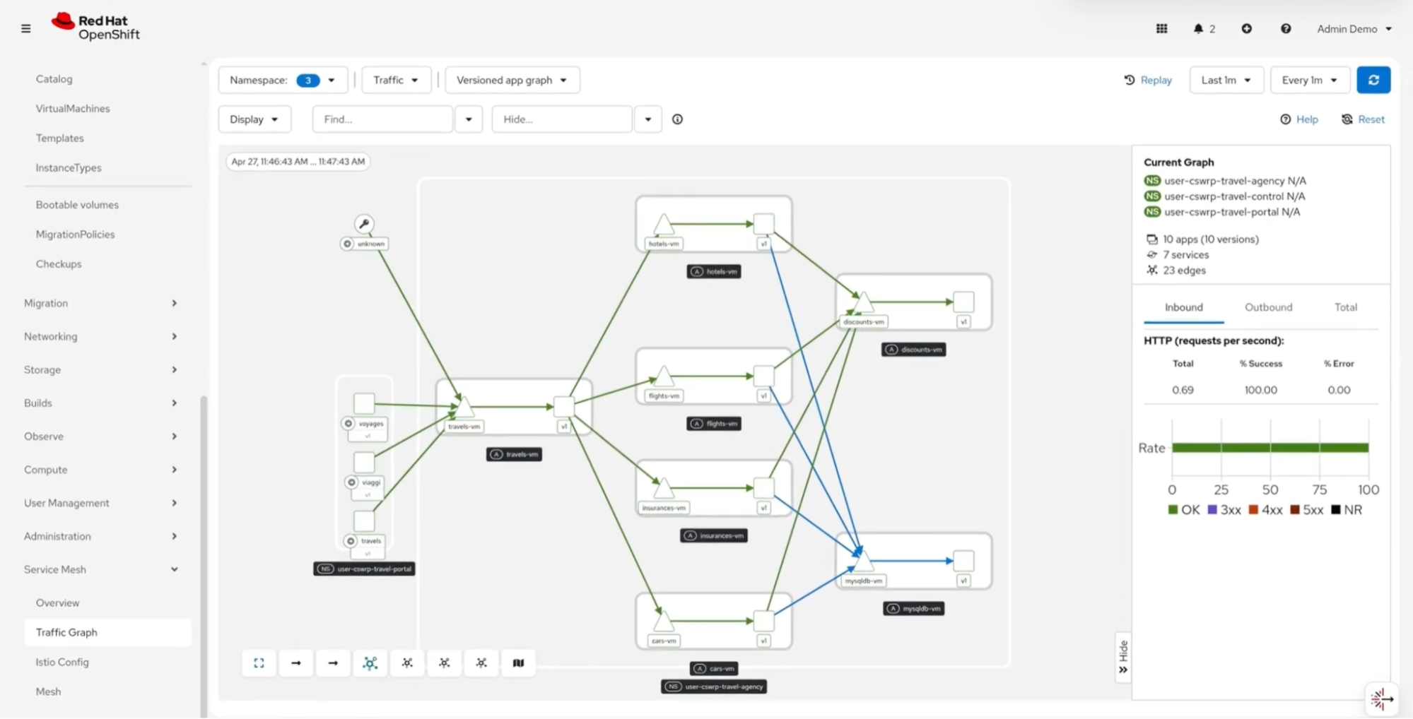The height and width of the screenshot is (719, 1413).
Task: Open the Admin Demo user menu
Action: point(1354,29)
